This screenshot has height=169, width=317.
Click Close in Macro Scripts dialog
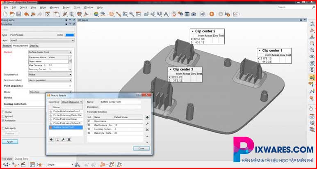(141, 148)
